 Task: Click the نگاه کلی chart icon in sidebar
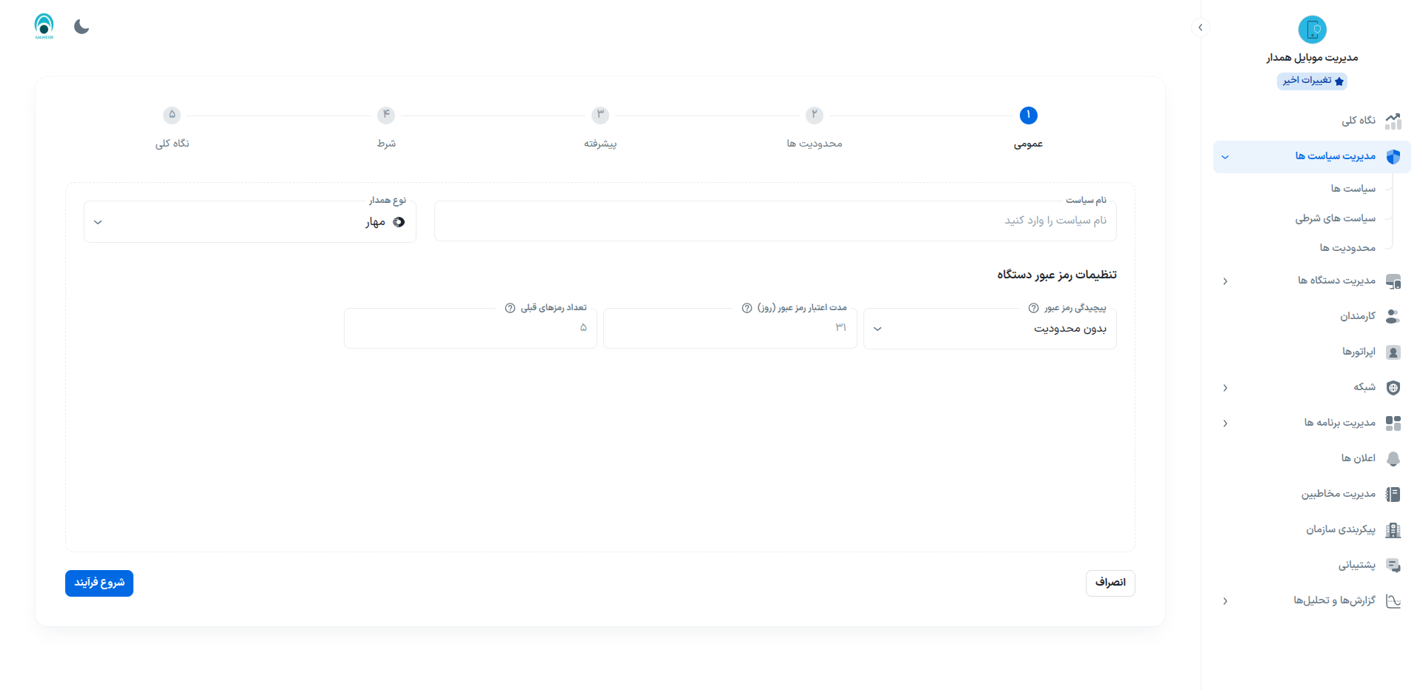1393,121
